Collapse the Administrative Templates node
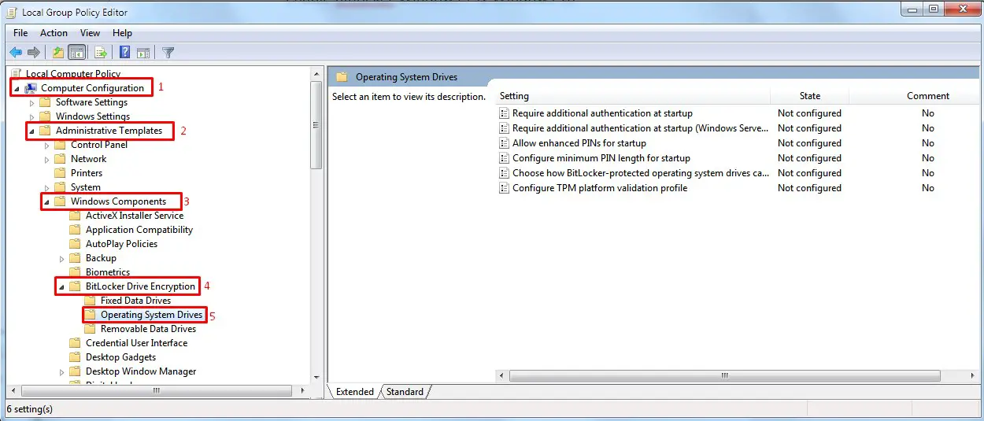 pyautogui.click(x=32, y=131)
